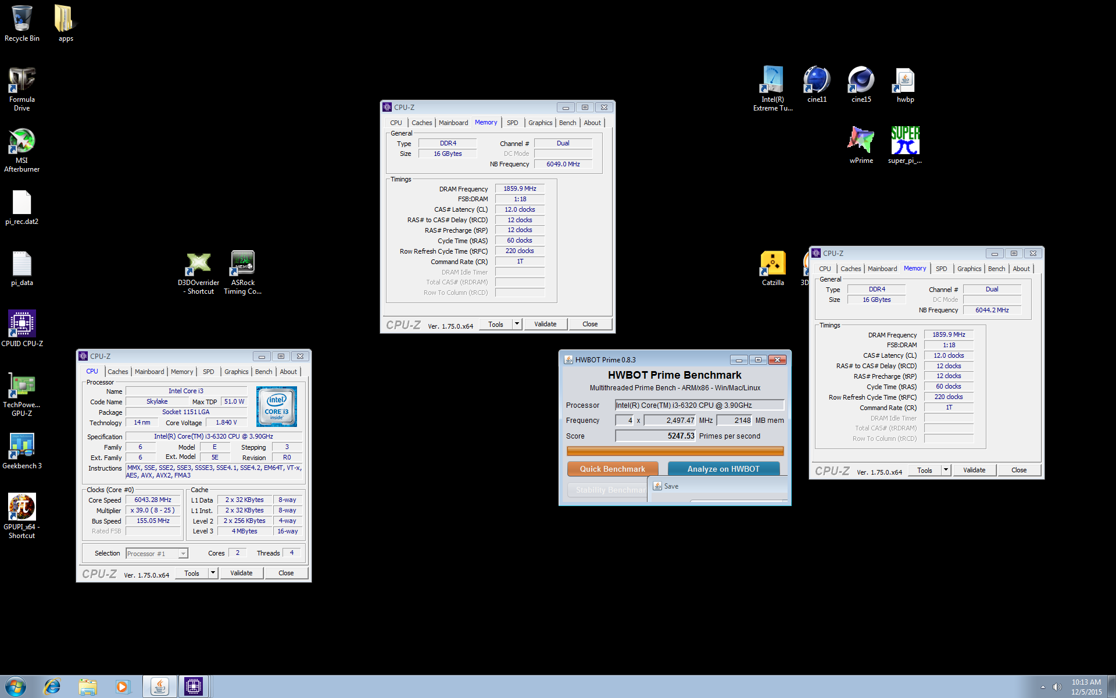The height and width of the screenshot is (698, 1116).
Task: Switch to Java HWBOT taskbar button
Action: point(159,687)
